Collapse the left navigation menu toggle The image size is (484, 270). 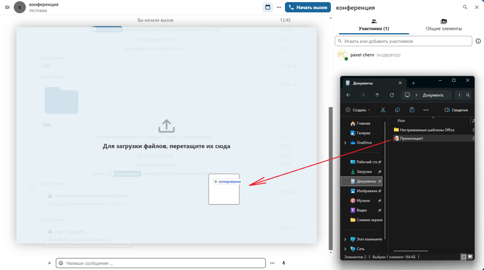[8, 7]
